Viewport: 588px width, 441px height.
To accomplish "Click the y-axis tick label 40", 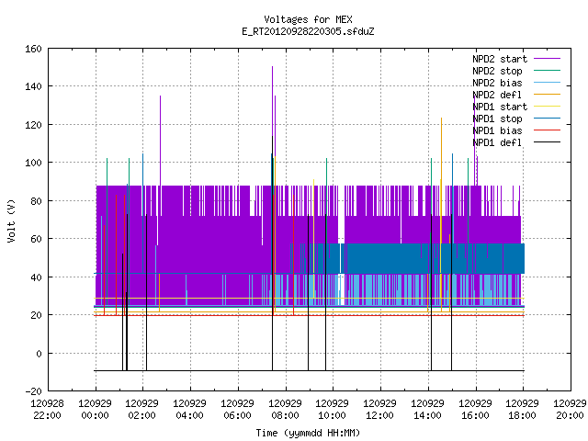I will pos(36,277).
